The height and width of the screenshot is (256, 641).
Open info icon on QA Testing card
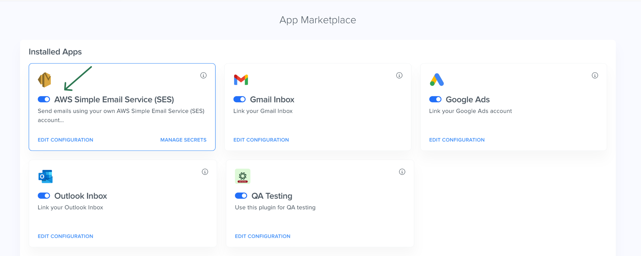tap(402, 172)
